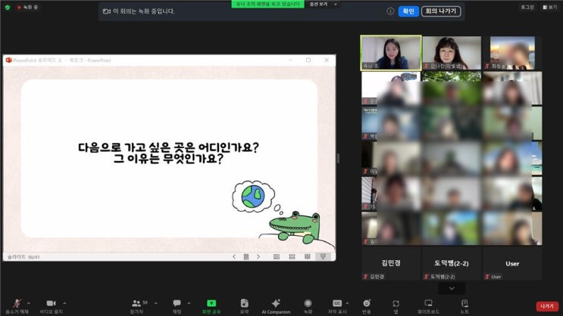
Task: Click the recording banner info icon
Action: tap(390, 11)
